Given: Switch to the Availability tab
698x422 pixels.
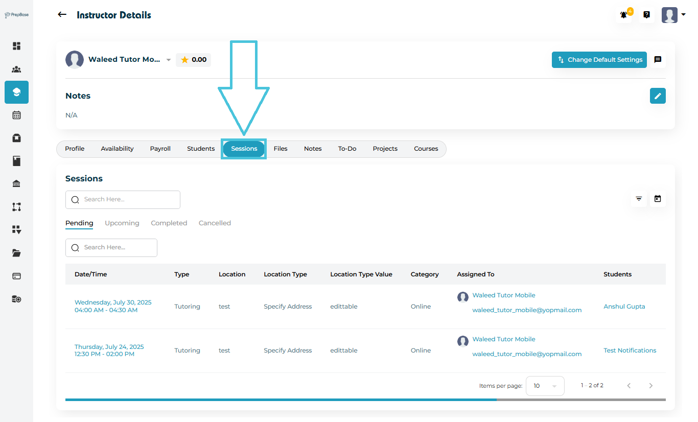Looking at the screenshot, I should pos(117,149).
